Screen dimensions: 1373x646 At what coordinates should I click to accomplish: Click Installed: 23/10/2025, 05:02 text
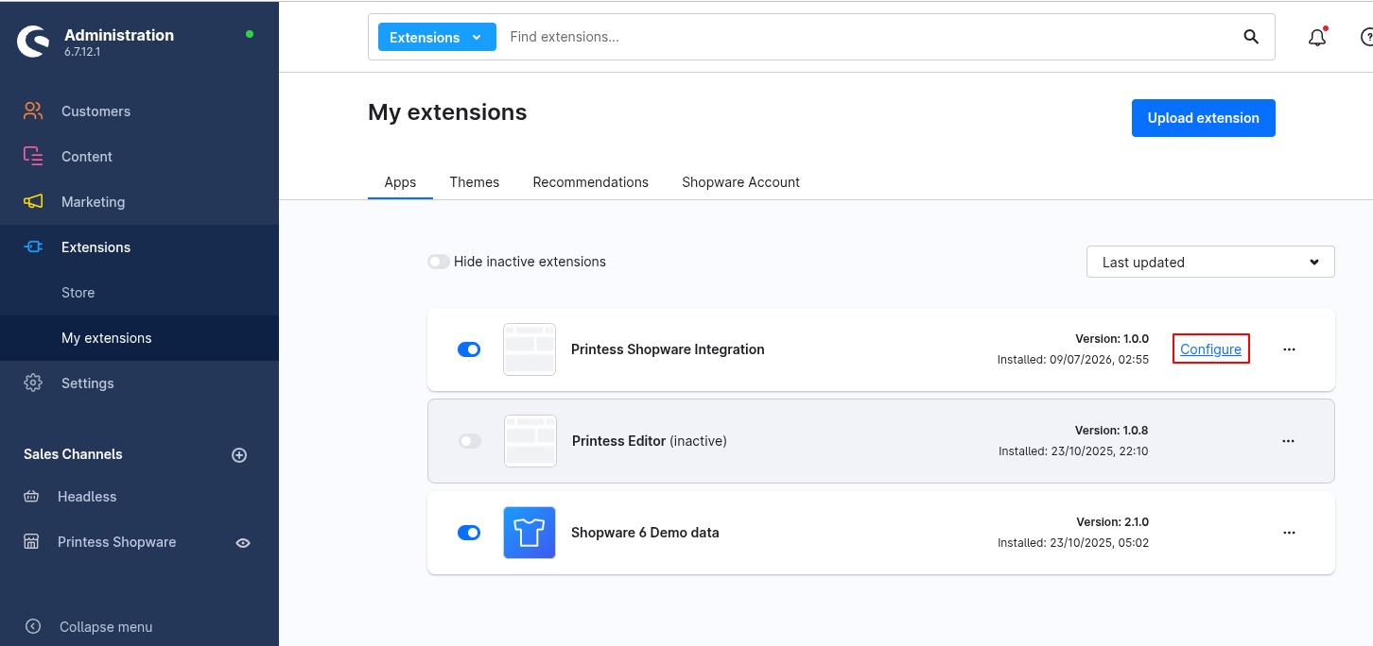[x=1073, y=543]
